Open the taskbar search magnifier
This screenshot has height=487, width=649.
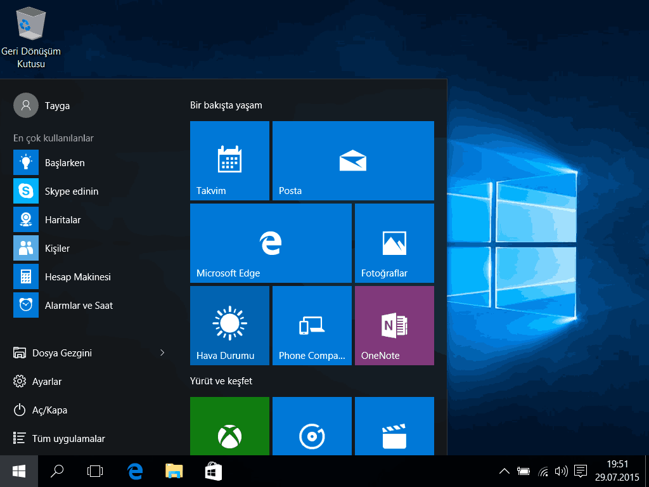tap(56, 471)
